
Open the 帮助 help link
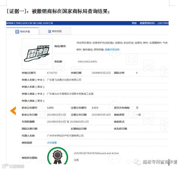pos(134,23)
